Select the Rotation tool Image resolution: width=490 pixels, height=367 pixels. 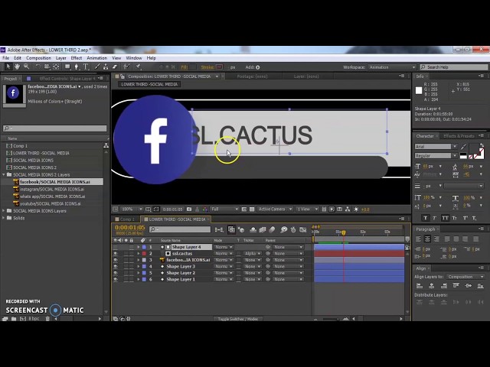(x=38, y=67)
